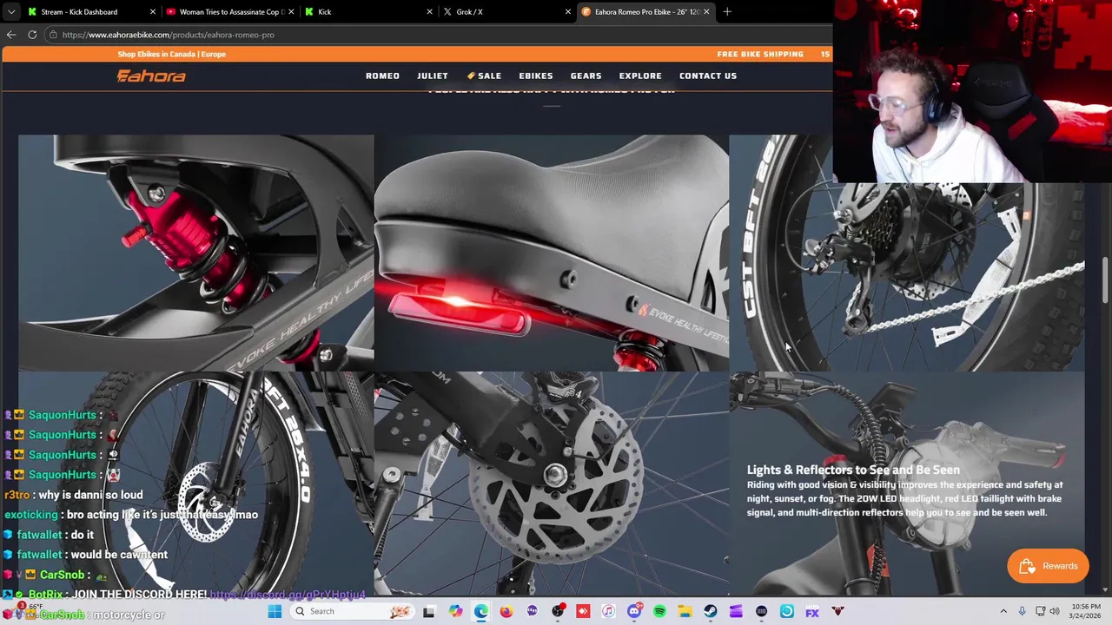
Task: Click SaquonHurts username in top chat message
Action: [63, 415]
